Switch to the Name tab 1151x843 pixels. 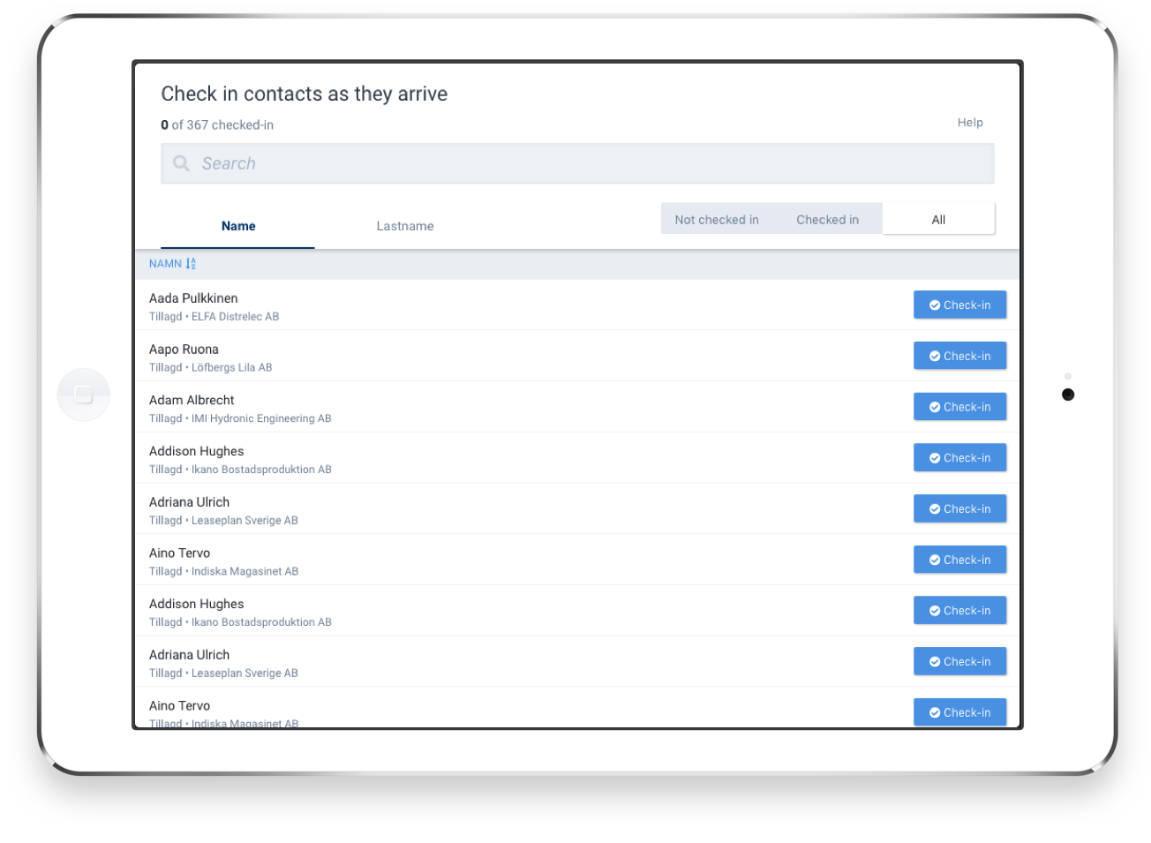238,226
